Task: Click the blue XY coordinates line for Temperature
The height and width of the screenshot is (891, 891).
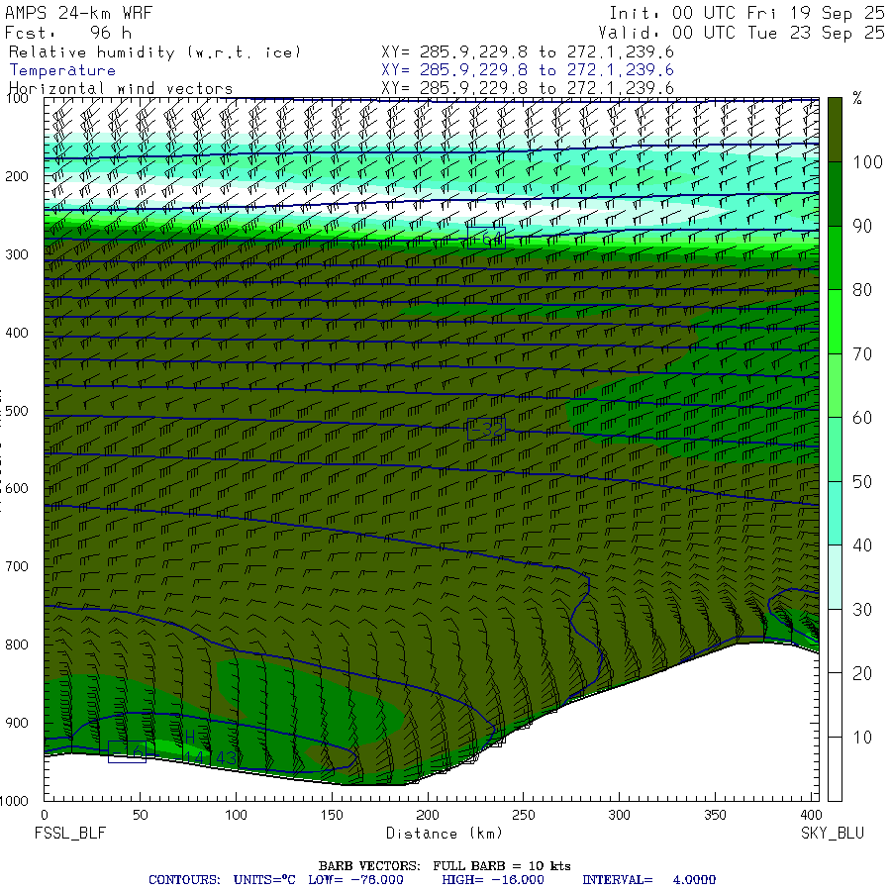Action: (528, 70)
